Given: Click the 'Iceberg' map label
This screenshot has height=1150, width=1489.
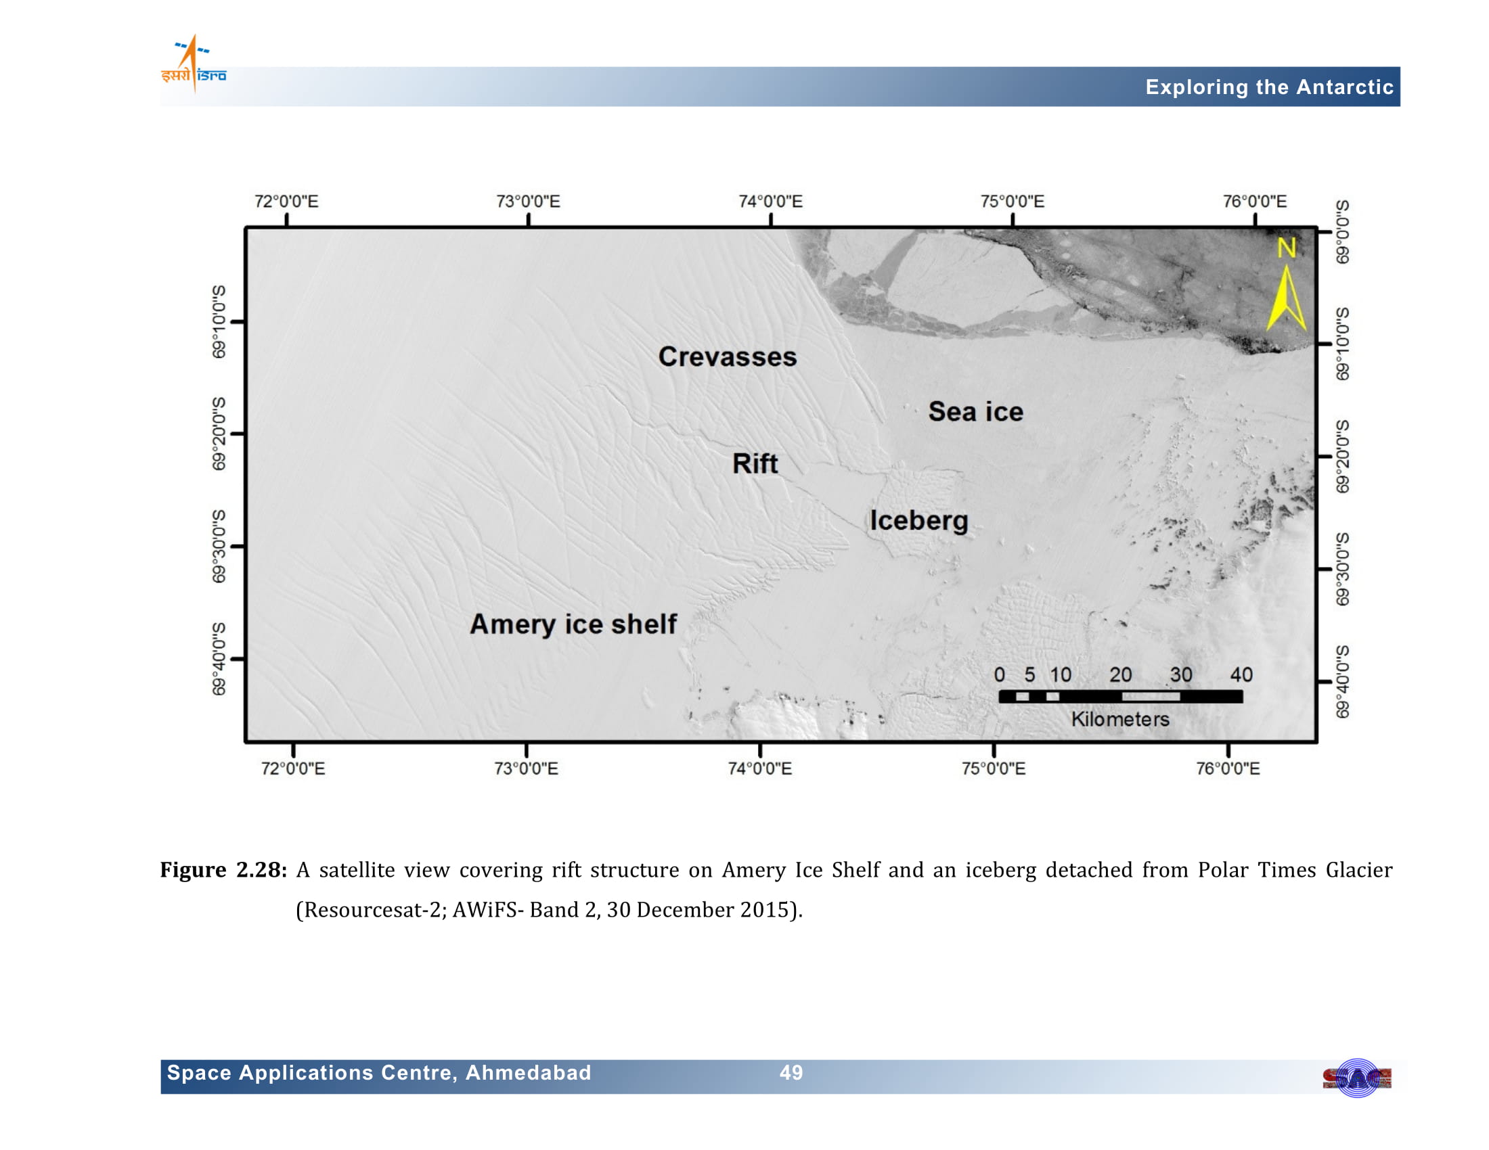Looking at the screenshot, I should [919, 521].
